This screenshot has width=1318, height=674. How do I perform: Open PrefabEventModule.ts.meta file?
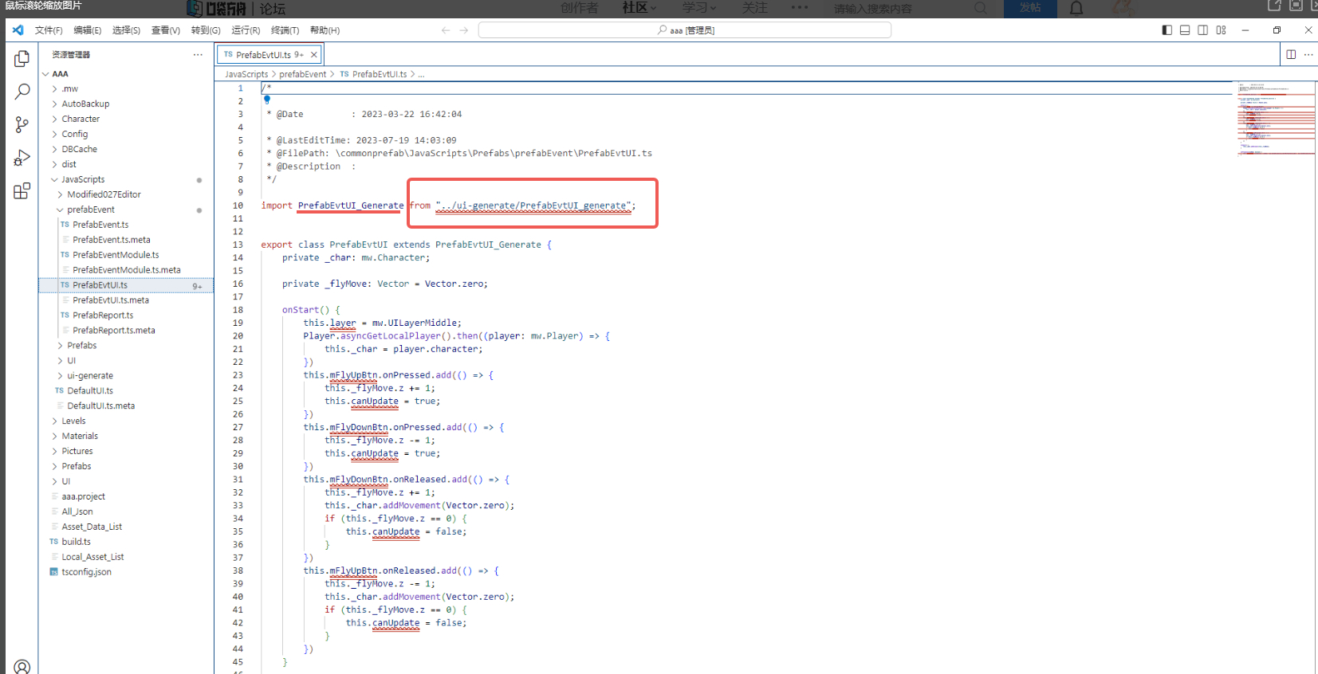126,270
